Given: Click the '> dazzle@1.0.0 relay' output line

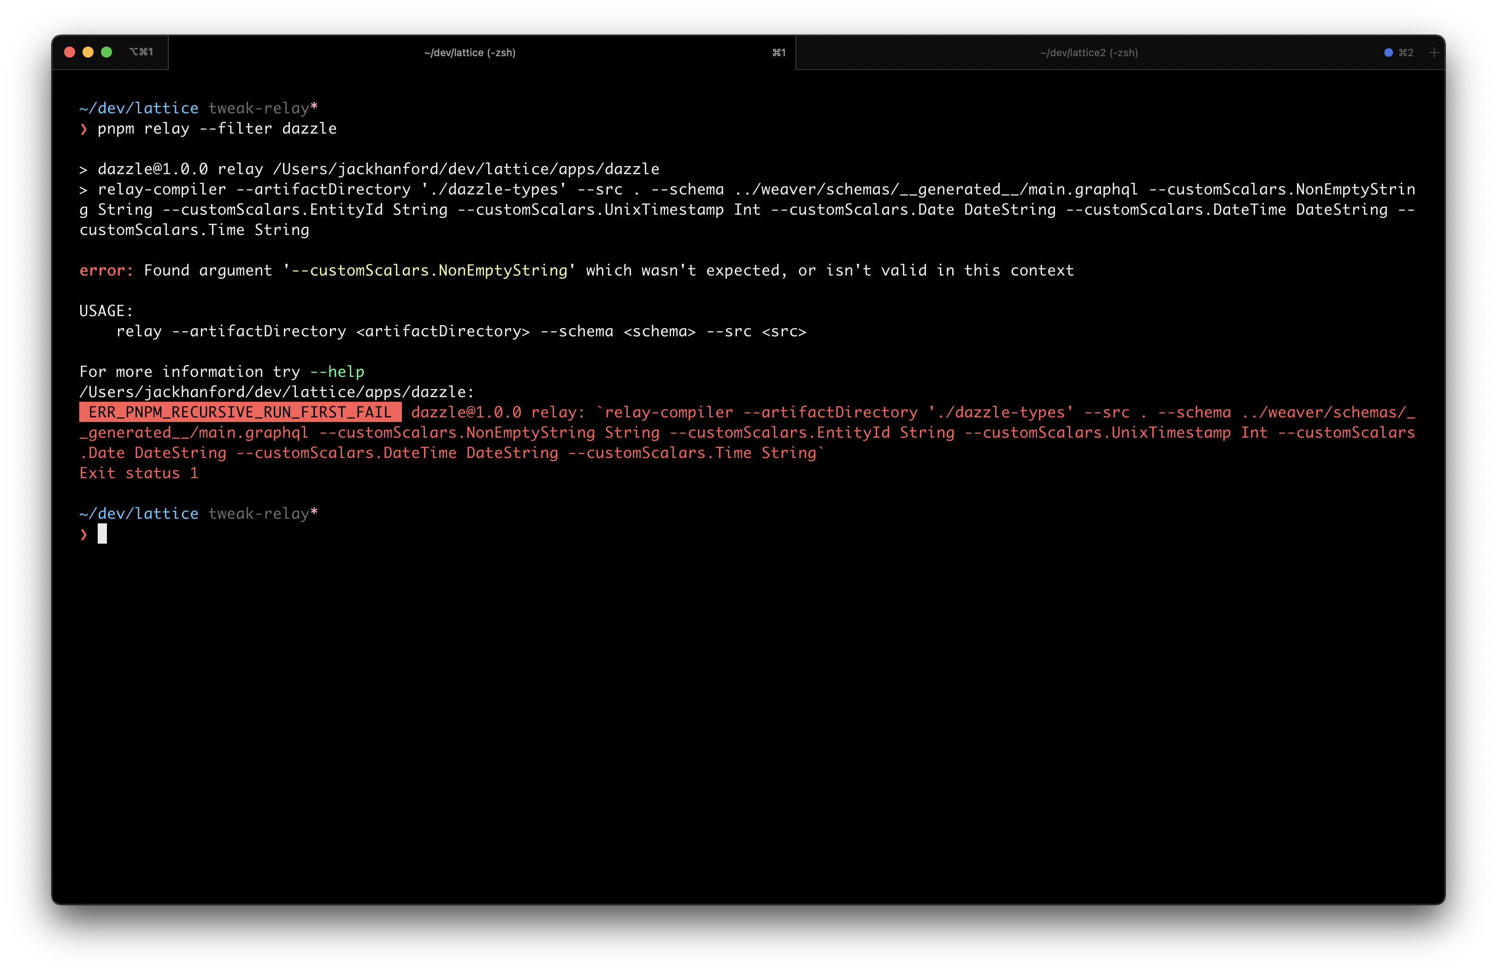Looking at the screenshot, I should click(x=369, y=169).
